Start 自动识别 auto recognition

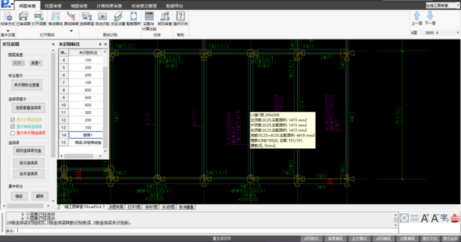point(102,17)
